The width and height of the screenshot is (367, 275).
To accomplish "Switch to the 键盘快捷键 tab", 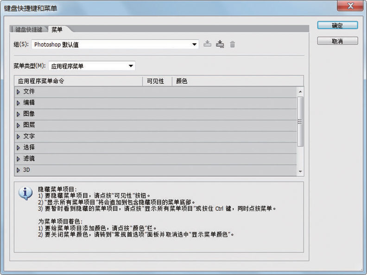I will tap(28, 30).
